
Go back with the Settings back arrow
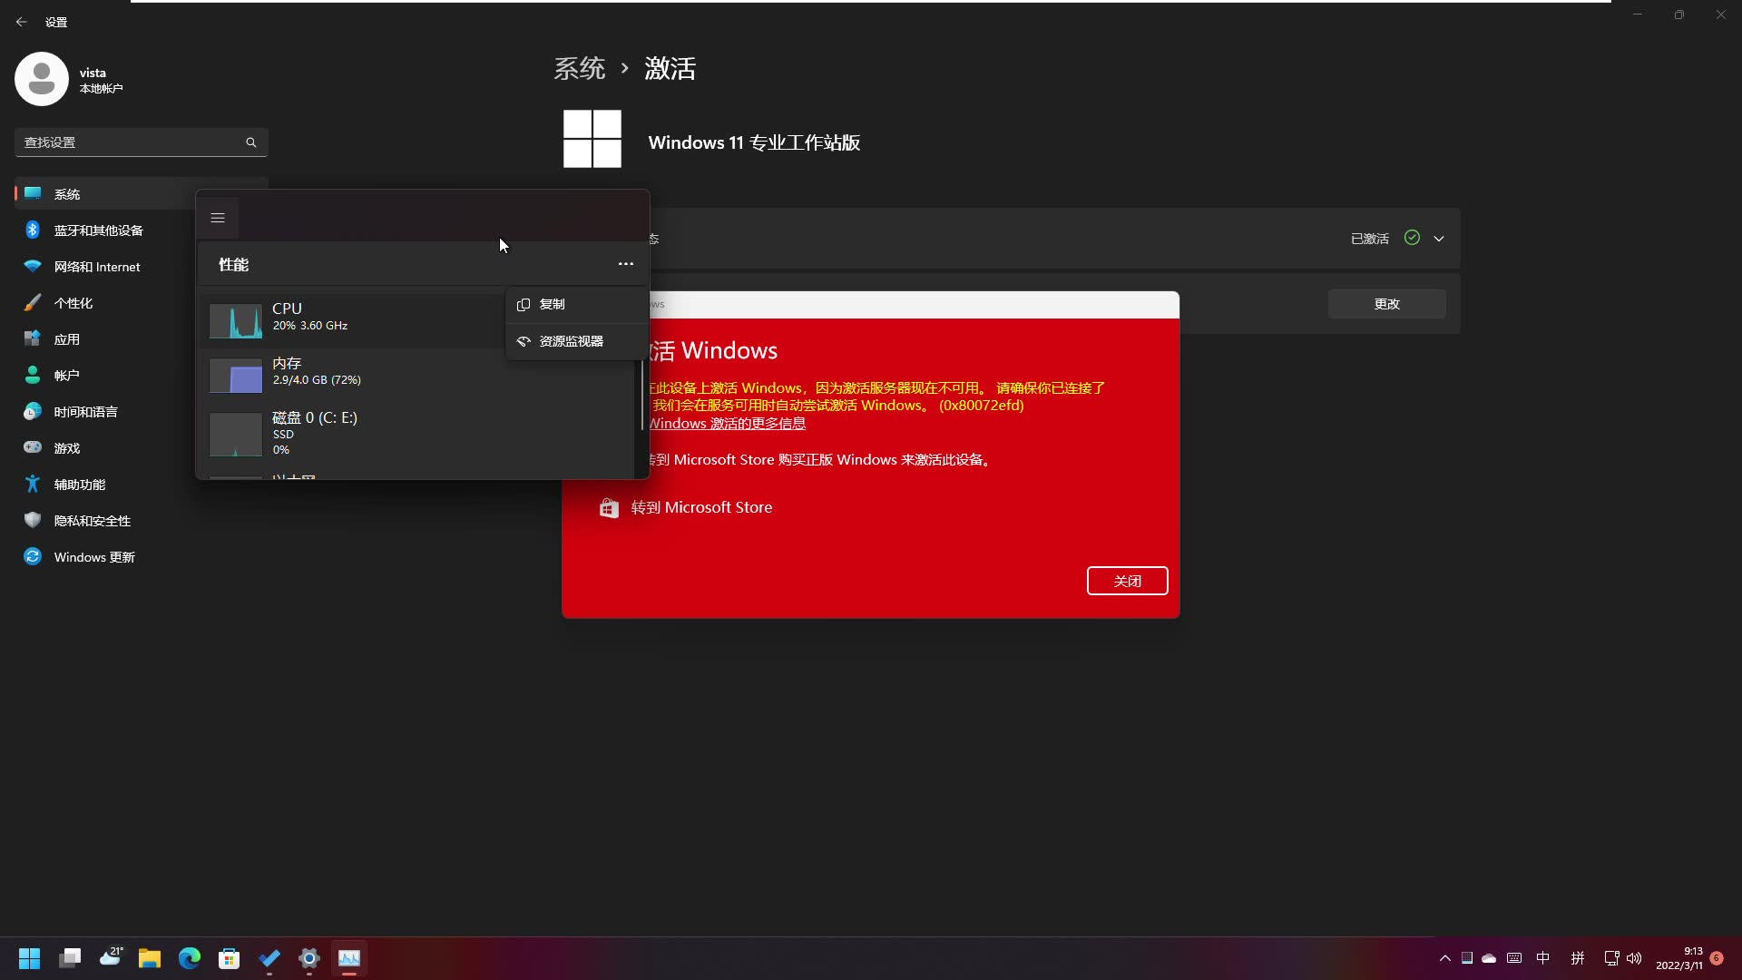pos(22,22)
